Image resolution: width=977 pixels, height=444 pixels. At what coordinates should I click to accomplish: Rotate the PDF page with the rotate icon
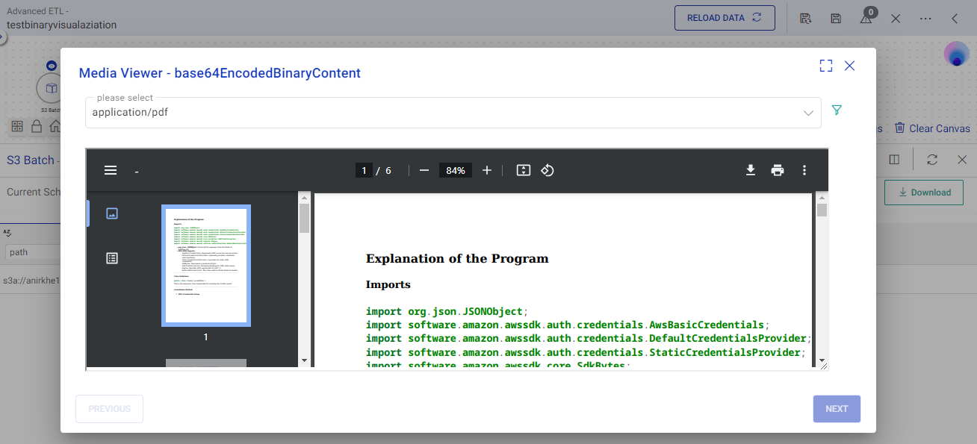click(x=548, y=170)
